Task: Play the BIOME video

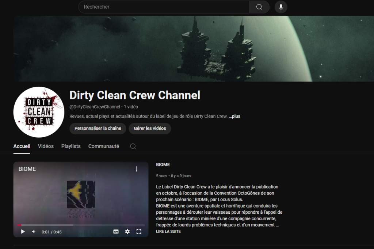Action: [23, 232]
